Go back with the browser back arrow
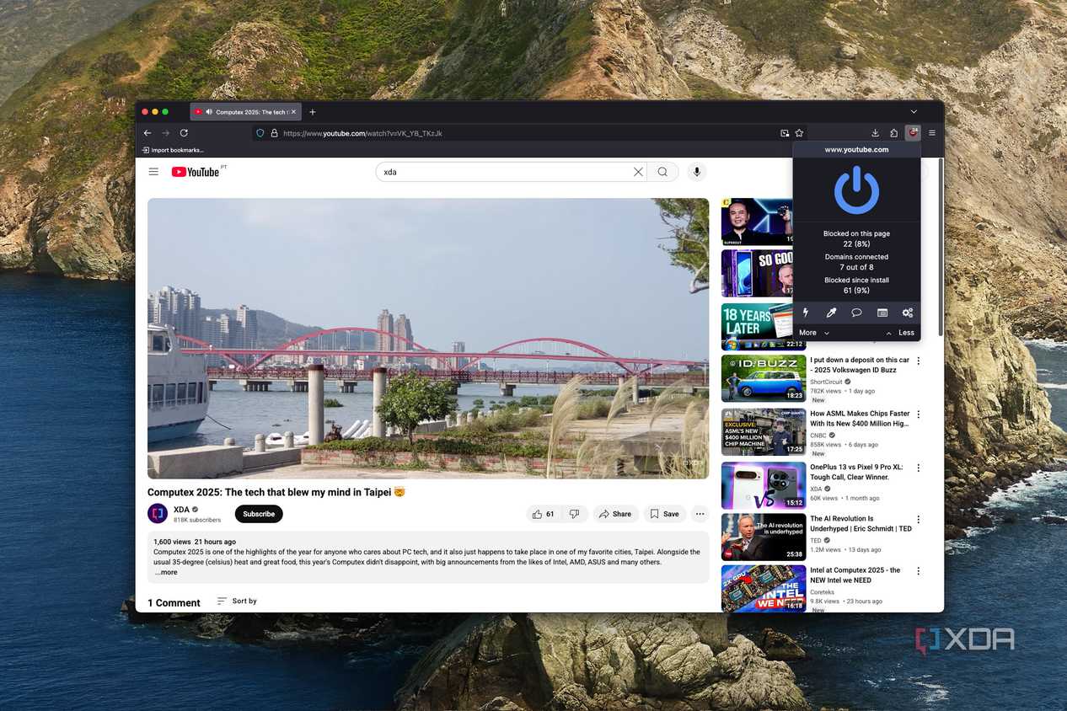The image size is (1067, 711). pos(147,133)
